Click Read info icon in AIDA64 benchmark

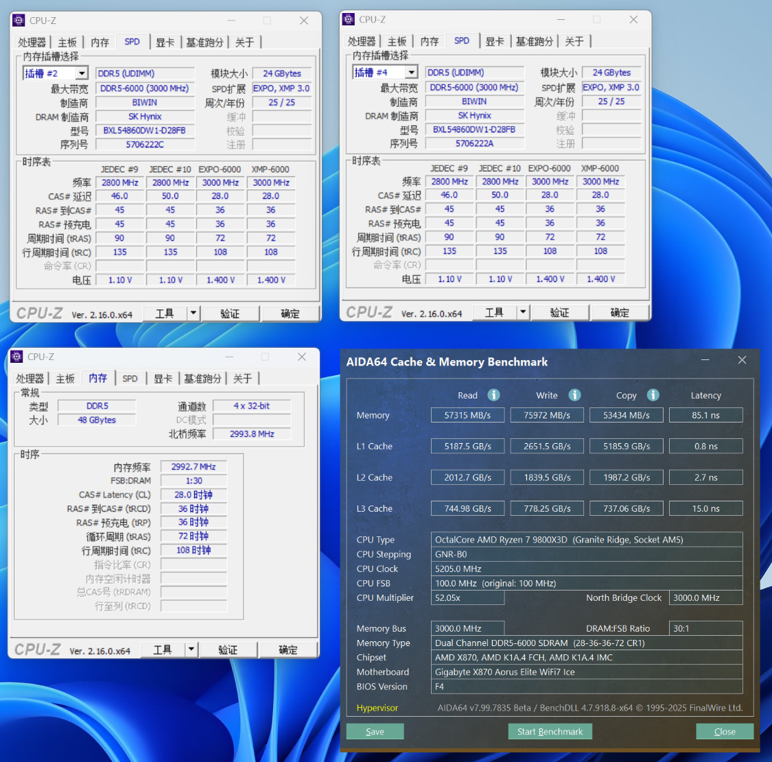493,395
